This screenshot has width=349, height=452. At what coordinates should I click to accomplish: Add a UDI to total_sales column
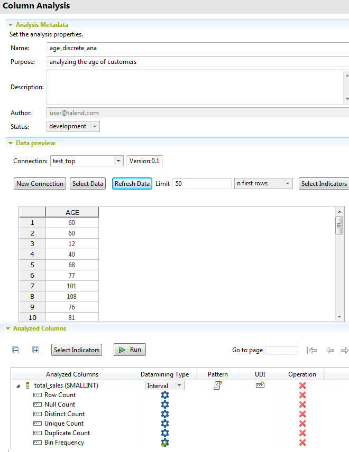260,385
